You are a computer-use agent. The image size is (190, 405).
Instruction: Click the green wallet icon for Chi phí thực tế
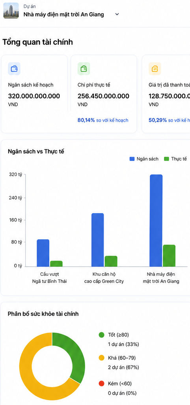84,69
